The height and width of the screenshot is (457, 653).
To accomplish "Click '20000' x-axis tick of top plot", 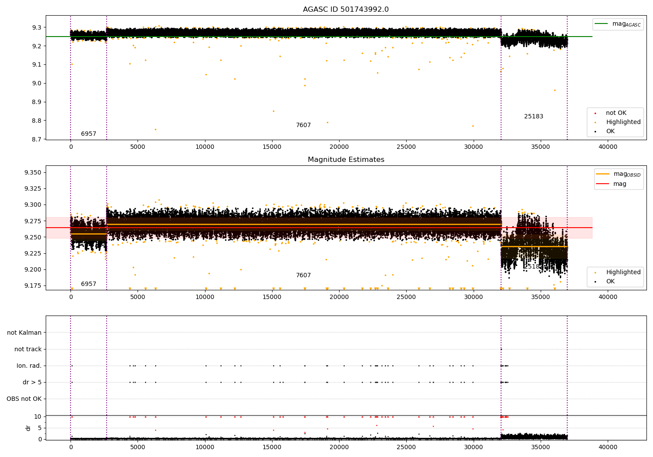I will coord(339,147).
